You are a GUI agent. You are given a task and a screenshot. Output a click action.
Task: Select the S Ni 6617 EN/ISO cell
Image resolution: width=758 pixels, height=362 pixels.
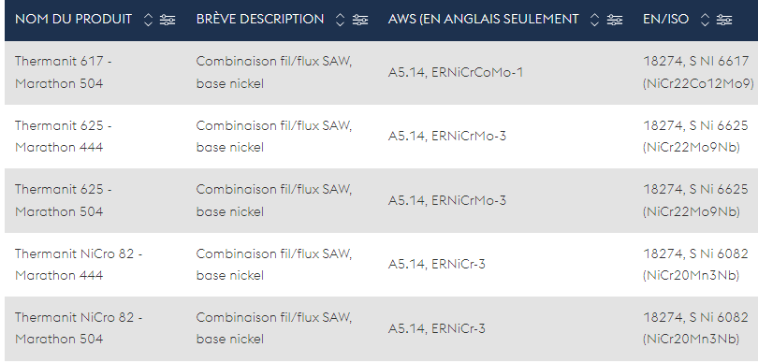pyautogui.click(x=698, y=73)
